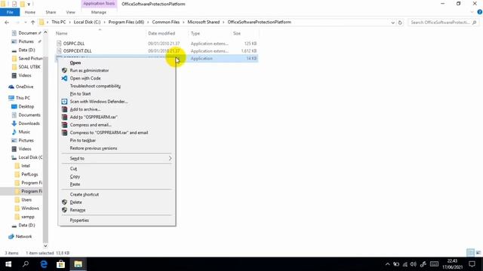Choose Cut in the context menu

(x=73, y=169)
